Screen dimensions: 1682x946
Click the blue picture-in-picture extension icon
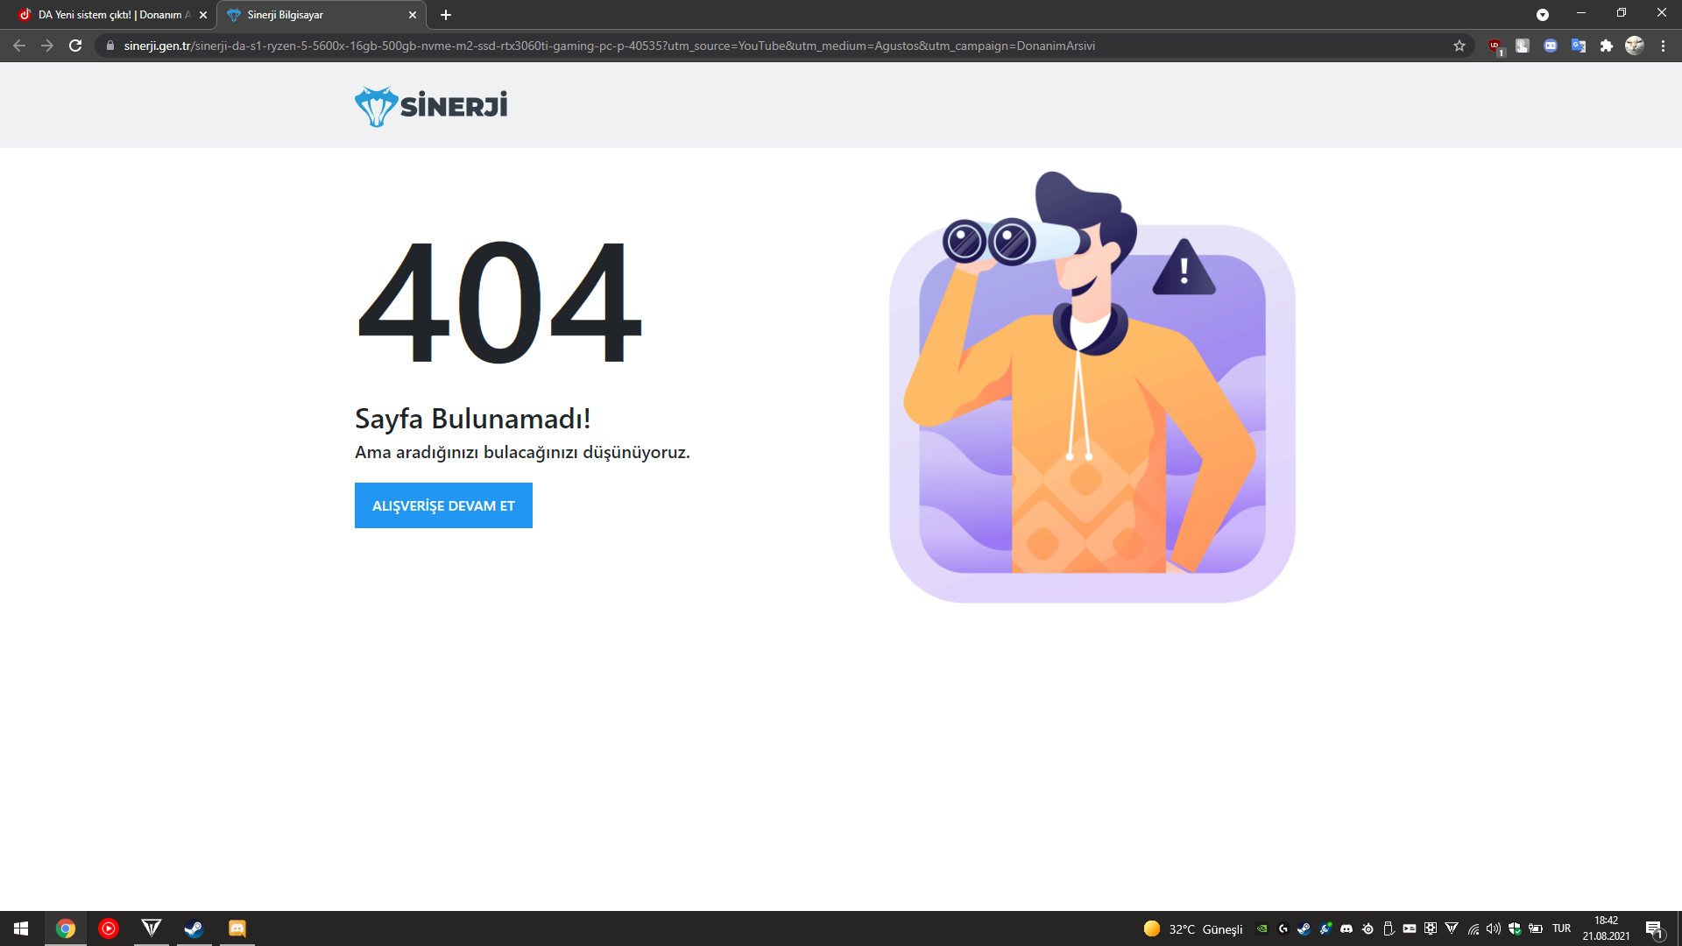[x=1551, y=46]
